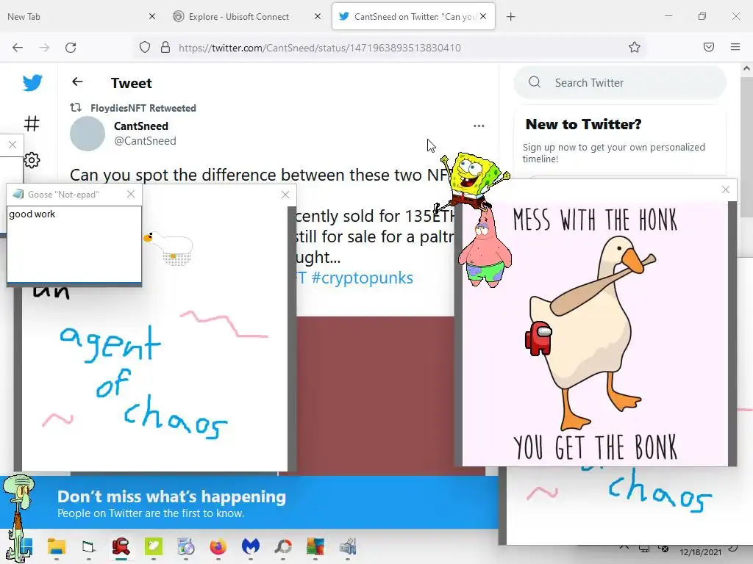
Task: Open the Explore hashtag icon in sidebar
Action: click(32, 123)
